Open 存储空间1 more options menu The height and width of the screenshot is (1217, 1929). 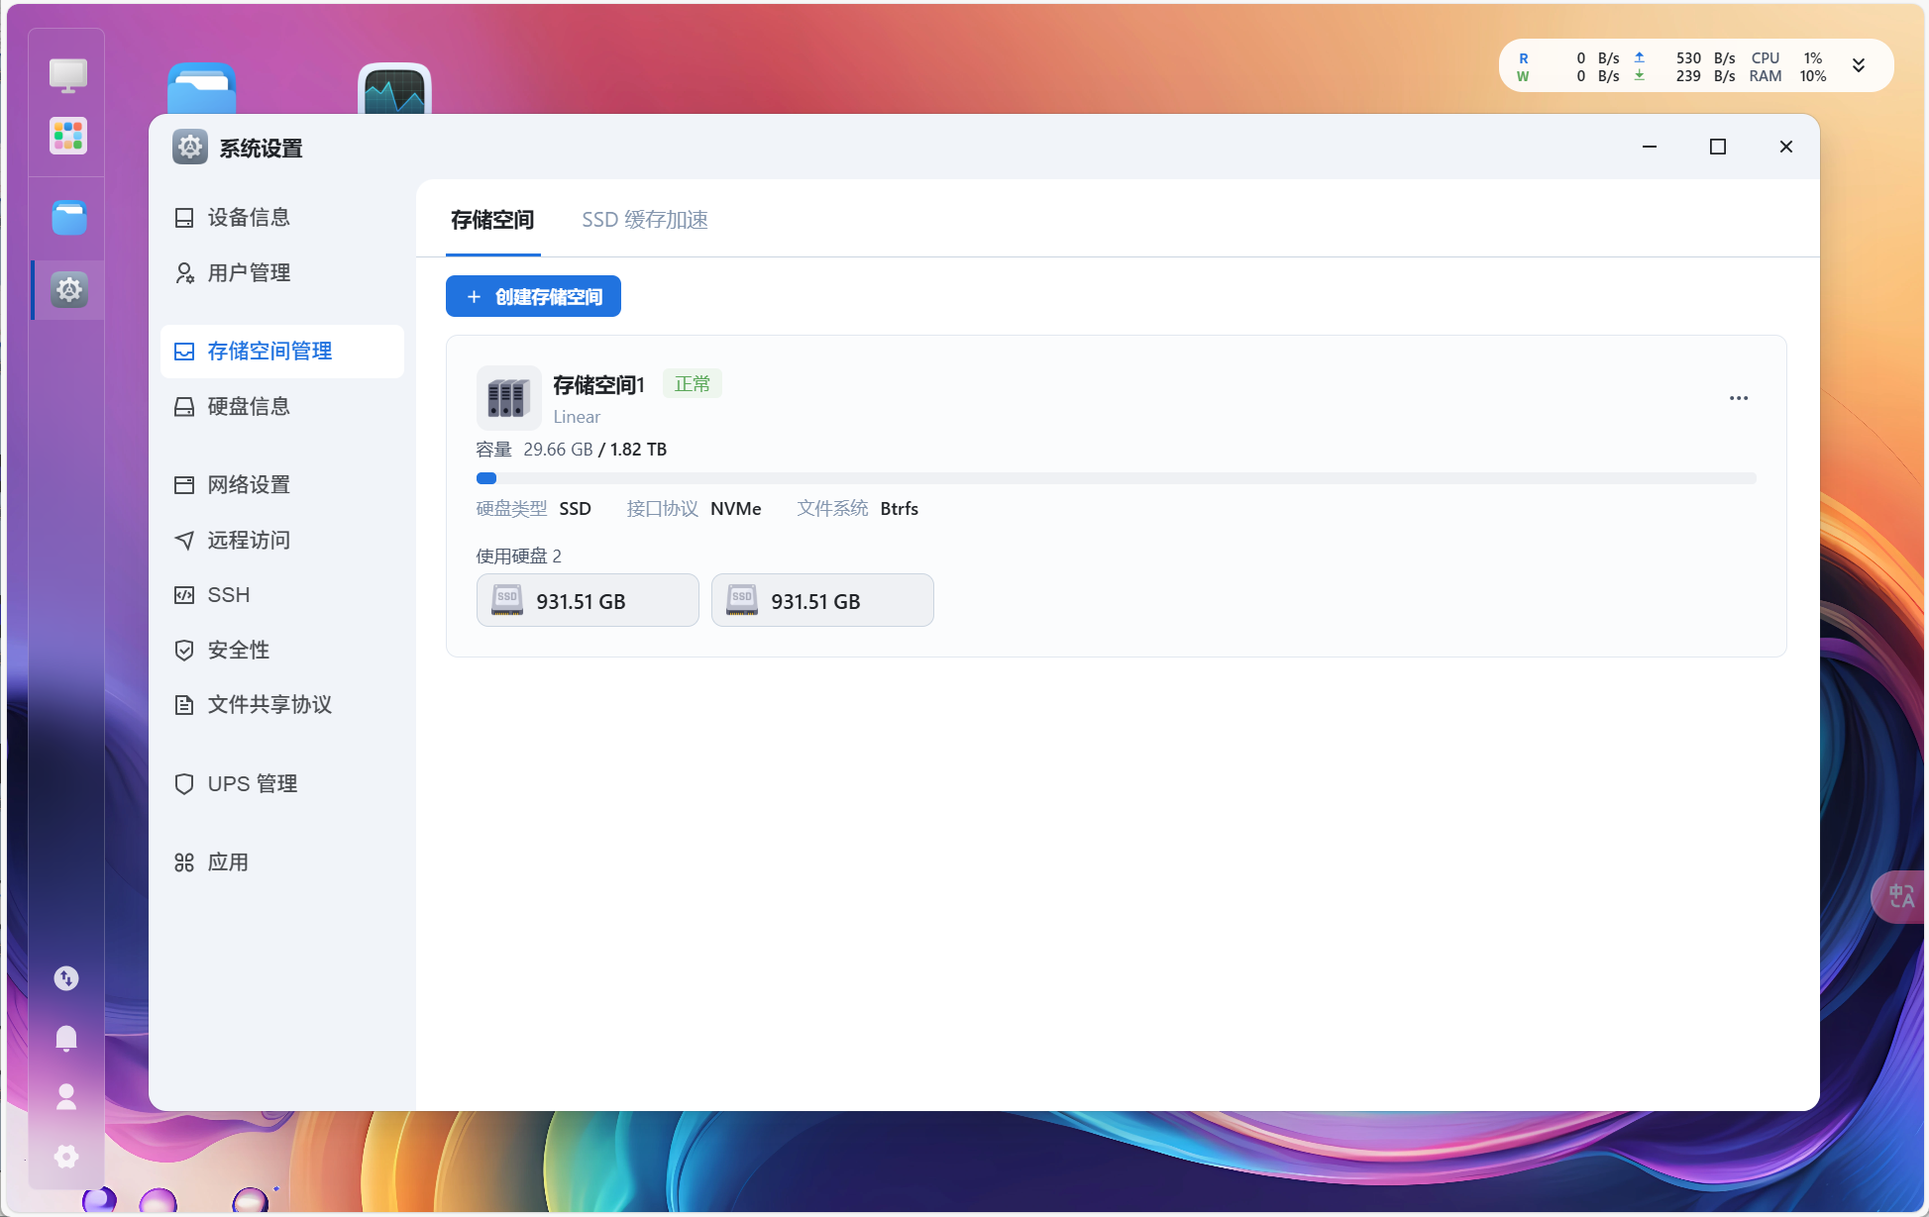[1738, 398]
